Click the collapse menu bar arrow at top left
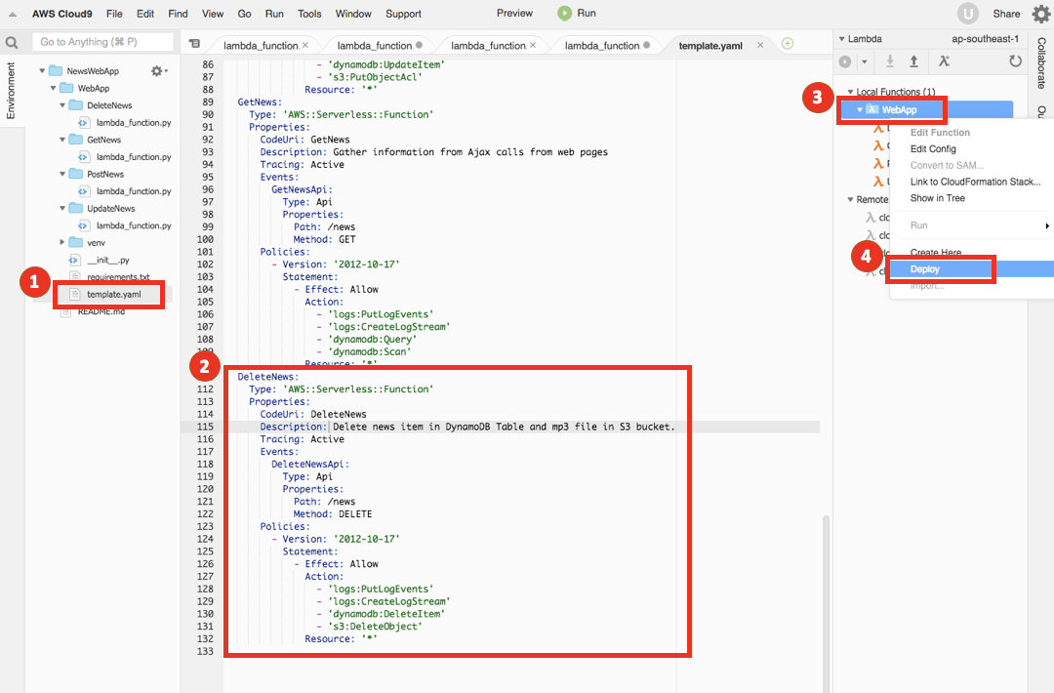 (x=12, y=14)
